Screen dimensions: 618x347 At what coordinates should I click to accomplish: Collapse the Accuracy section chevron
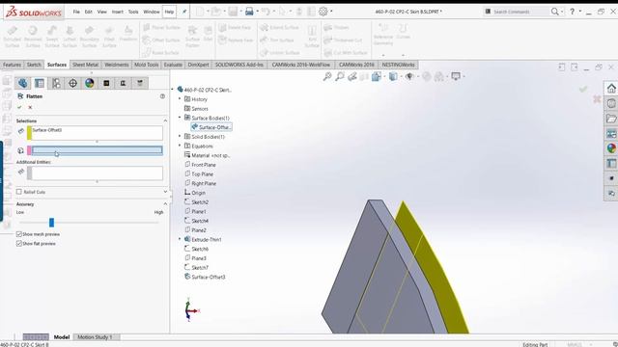click(x=165, y=203)
